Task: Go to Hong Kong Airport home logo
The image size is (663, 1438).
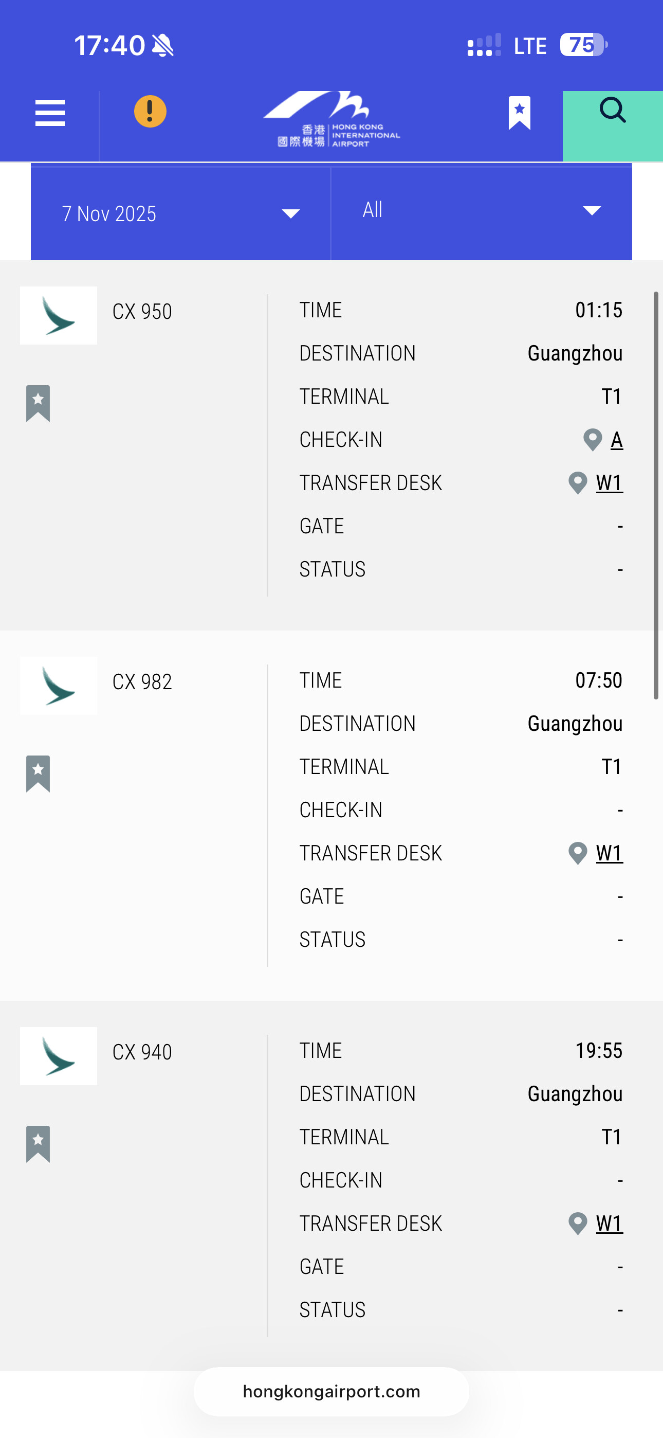Action: [331, 119]
